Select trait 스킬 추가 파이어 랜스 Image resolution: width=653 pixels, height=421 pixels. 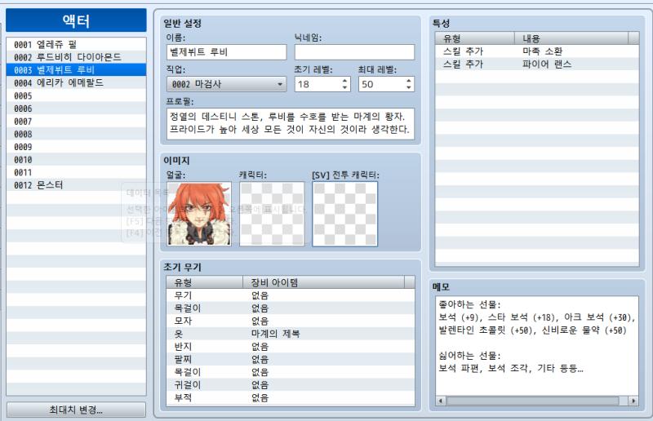coord(537,64)
